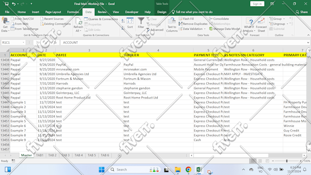The image size is (311, 175).
Task: Open Windows Start menu
Action: tap(102, 170)
